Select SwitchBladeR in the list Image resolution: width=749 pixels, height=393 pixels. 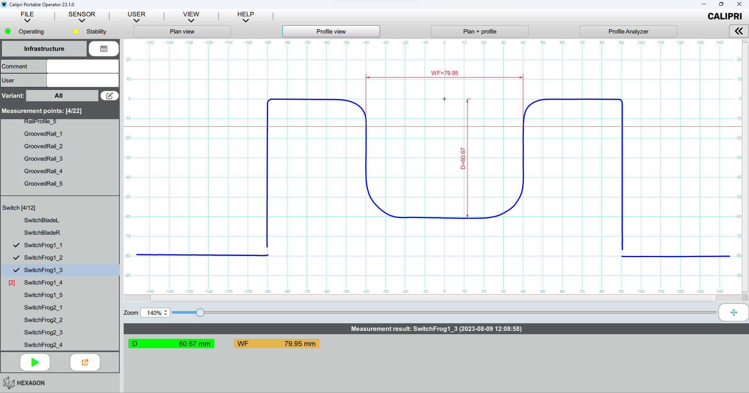42,233
